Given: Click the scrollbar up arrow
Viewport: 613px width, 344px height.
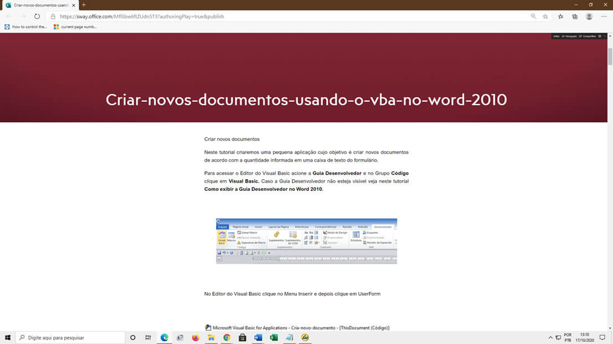Looking at the screenshot, I should [x=610, y=35].
